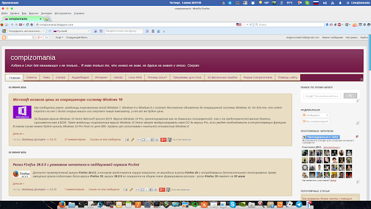The height and width of the screenshot is (209, 371).
Task: Launch Firefox from the bottom dock
Action: (62, 204)
